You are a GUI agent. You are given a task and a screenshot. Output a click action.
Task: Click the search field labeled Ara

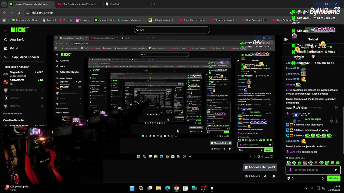172,30
